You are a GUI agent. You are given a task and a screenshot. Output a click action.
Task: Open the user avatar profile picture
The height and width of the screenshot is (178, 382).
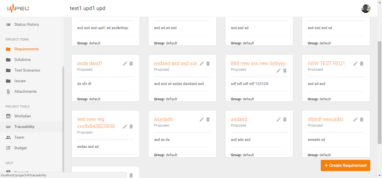[x=366, y=8]
